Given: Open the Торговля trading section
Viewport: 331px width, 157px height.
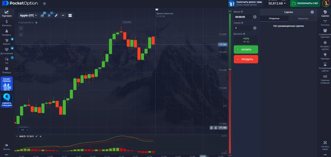Looking at the screenshot, I should click(x=6, y=13).
